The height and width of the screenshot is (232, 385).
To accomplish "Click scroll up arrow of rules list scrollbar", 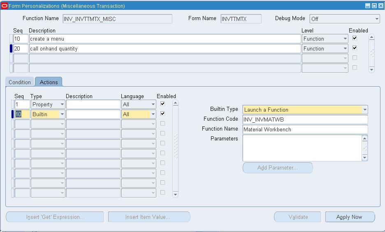I will pyautogui.click(x=371, y=37).
